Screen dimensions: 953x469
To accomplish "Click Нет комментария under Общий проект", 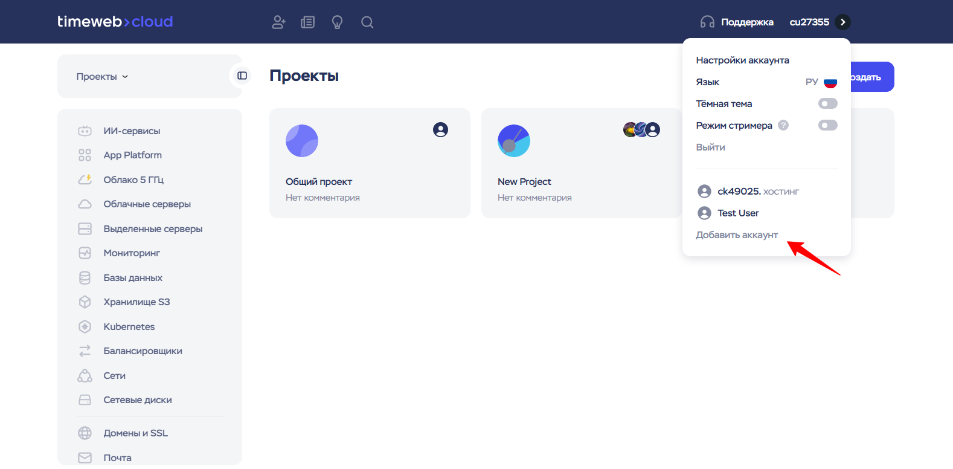I will click(322, 198).
